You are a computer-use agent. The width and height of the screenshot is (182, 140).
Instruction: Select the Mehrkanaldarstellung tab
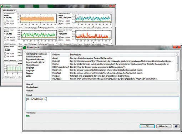pos(9,11)
